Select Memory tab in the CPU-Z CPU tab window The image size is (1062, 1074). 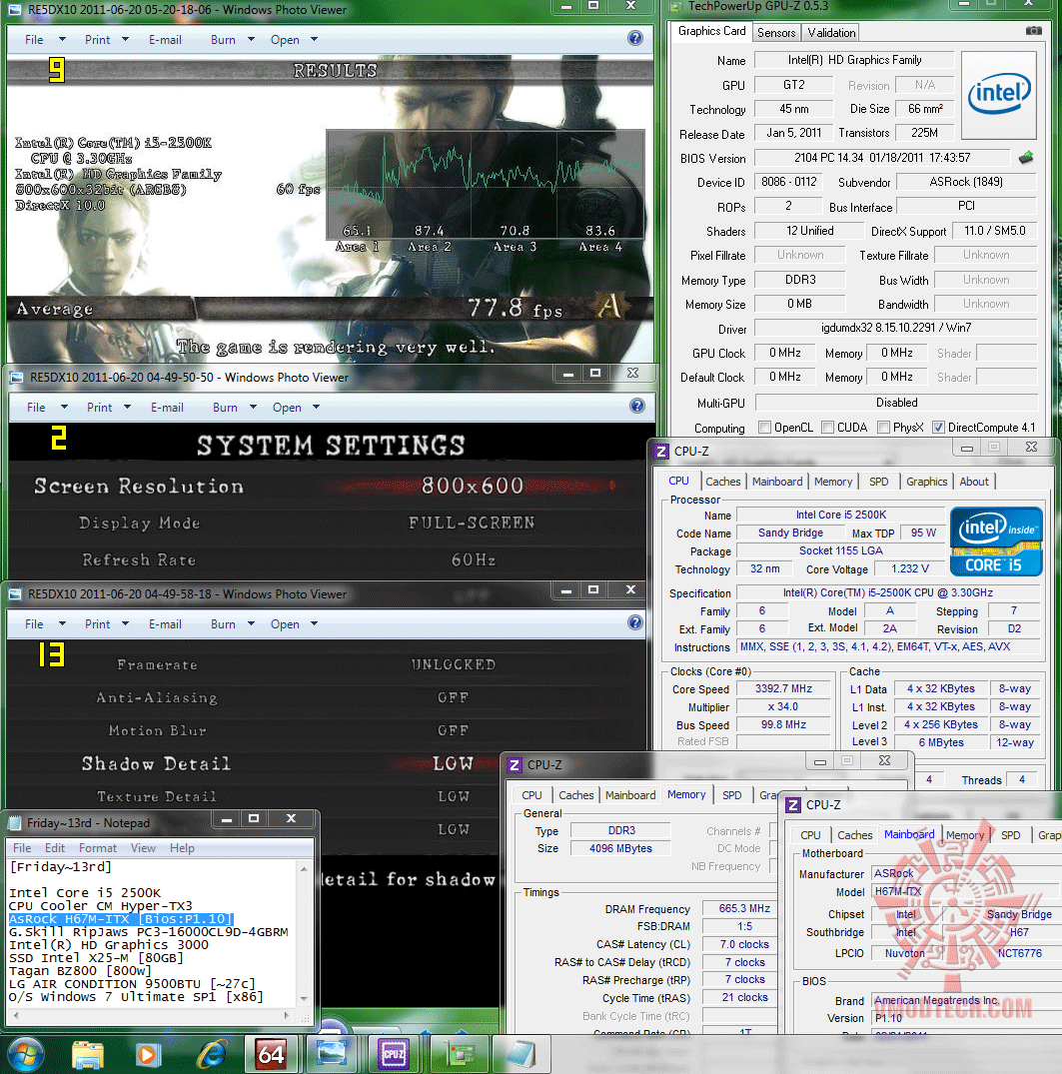tap(833, 482)
